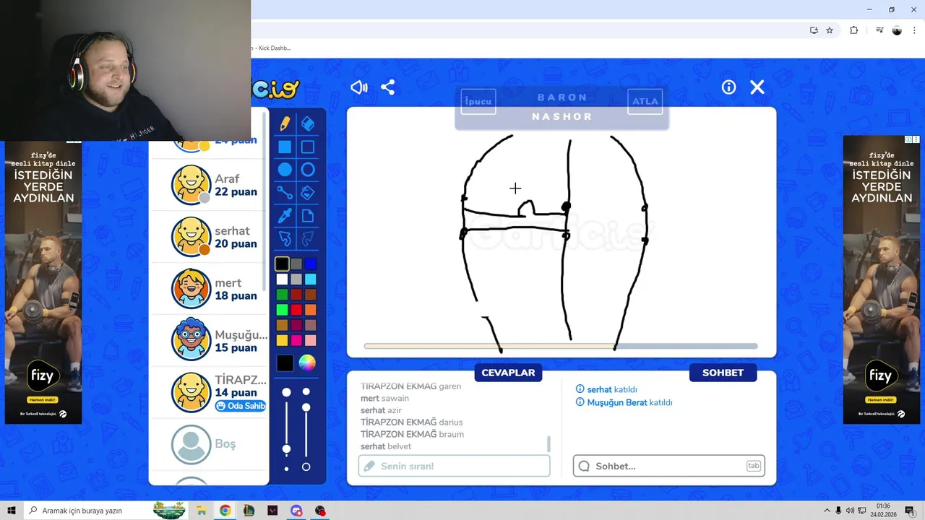Select the pencil drawing tool
The width and height of the screenshot is (925, 520).
point(285,123)
